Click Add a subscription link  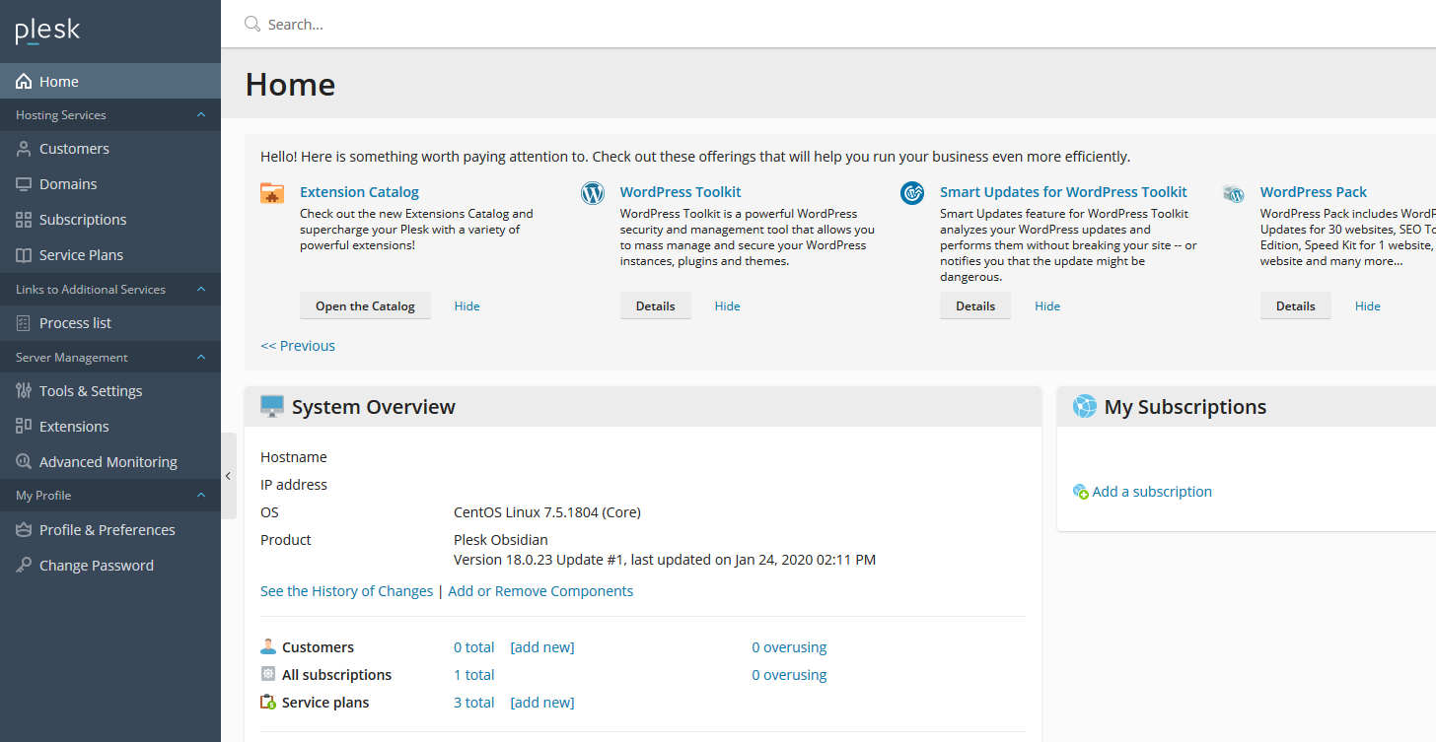[1152, 492]
